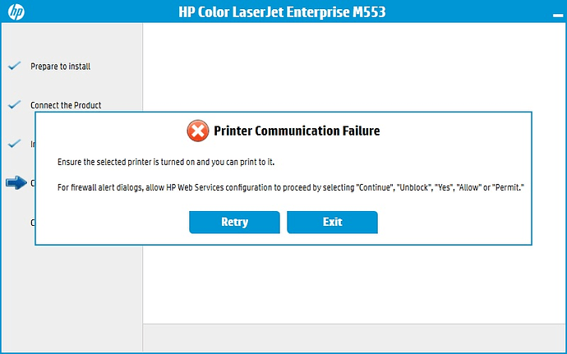Click the Printer Communication Failure heading
This screenshot has width=567, height=354.
tap(297, 131)
